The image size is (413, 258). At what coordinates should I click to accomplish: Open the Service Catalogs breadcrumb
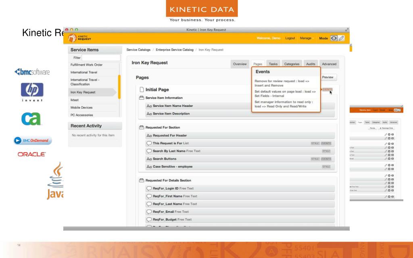pyautogui.click(x=138, y=50)
